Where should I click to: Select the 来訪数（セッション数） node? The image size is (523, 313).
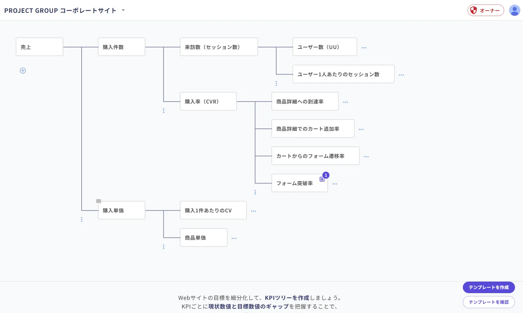[x=219, y=47]
